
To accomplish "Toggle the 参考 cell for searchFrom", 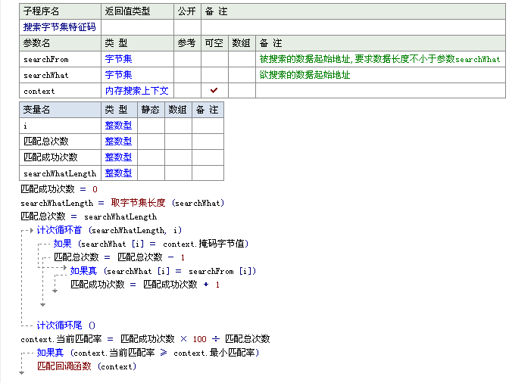I will (x=187, y=59).
